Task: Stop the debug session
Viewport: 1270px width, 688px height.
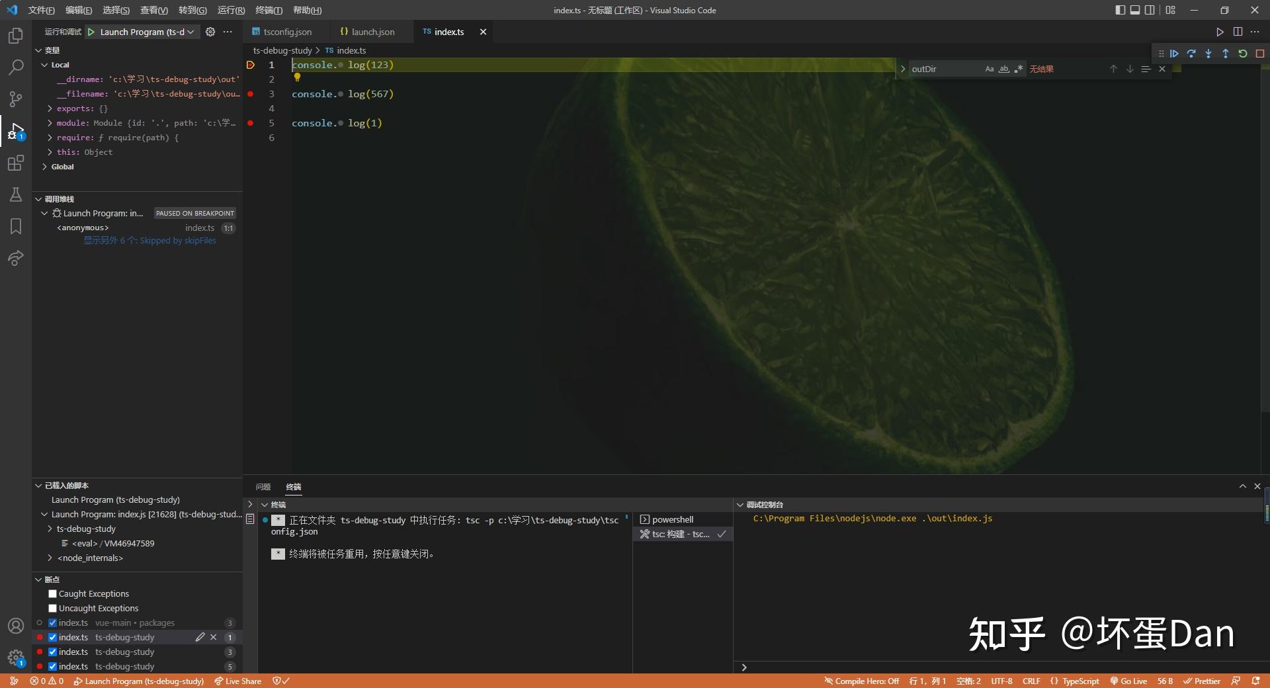Action: click(1260, 54)
